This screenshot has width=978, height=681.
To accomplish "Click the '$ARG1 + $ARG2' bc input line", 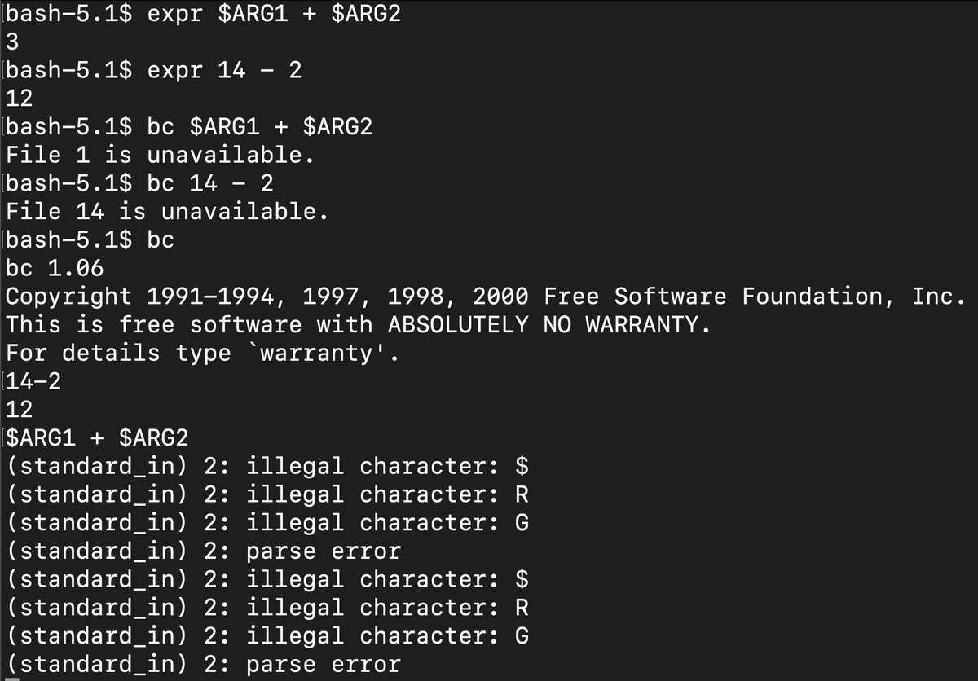I will (x=97, y=438).
